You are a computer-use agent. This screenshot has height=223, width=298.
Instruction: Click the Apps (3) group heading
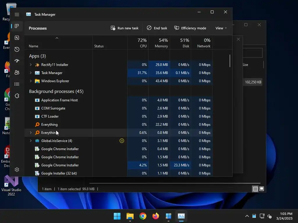coord(38,56)
